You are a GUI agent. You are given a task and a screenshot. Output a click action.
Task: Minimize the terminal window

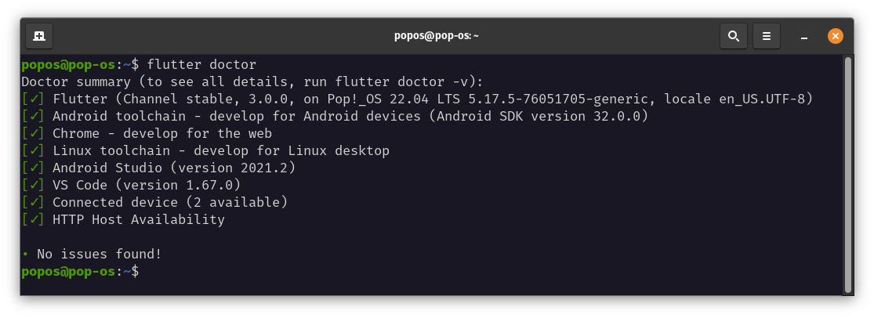pyautogui.click(x=803, y=36)
